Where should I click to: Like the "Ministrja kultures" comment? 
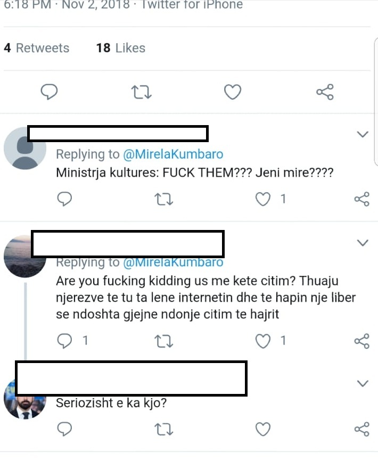(x=263, y=199)
